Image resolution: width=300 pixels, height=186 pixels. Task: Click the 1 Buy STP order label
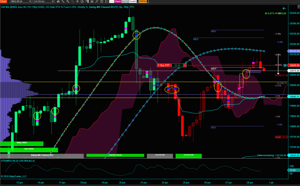point(164,65)
